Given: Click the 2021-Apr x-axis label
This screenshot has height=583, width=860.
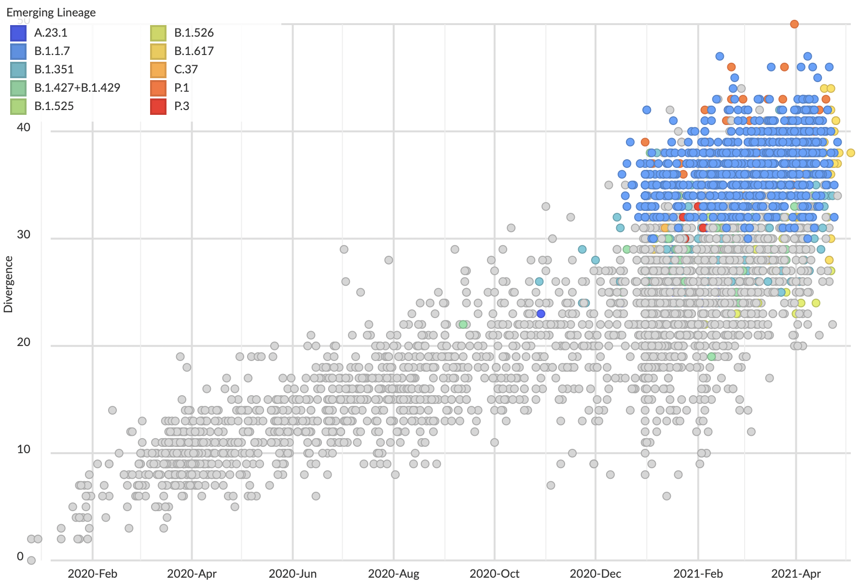Looking at the screenshot, I should [796, 573].
